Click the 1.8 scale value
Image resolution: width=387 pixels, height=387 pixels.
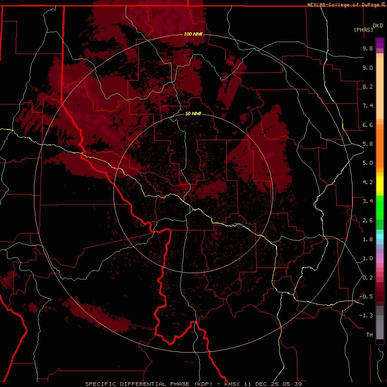point(368,240)
